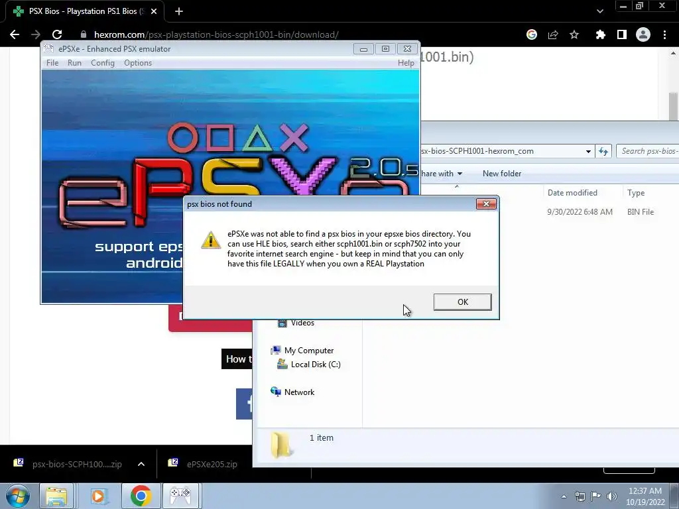Image resolution: width=679 pixels, height=509 pixels.
Task: Go forward in the Chrome browser
Action: point(36,34)
